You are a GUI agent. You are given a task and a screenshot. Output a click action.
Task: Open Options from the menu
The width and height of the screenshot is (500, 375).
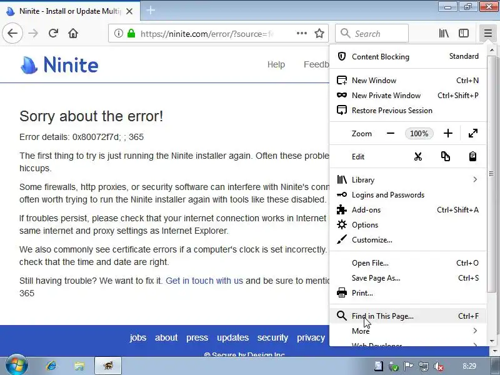click(408, 225)
